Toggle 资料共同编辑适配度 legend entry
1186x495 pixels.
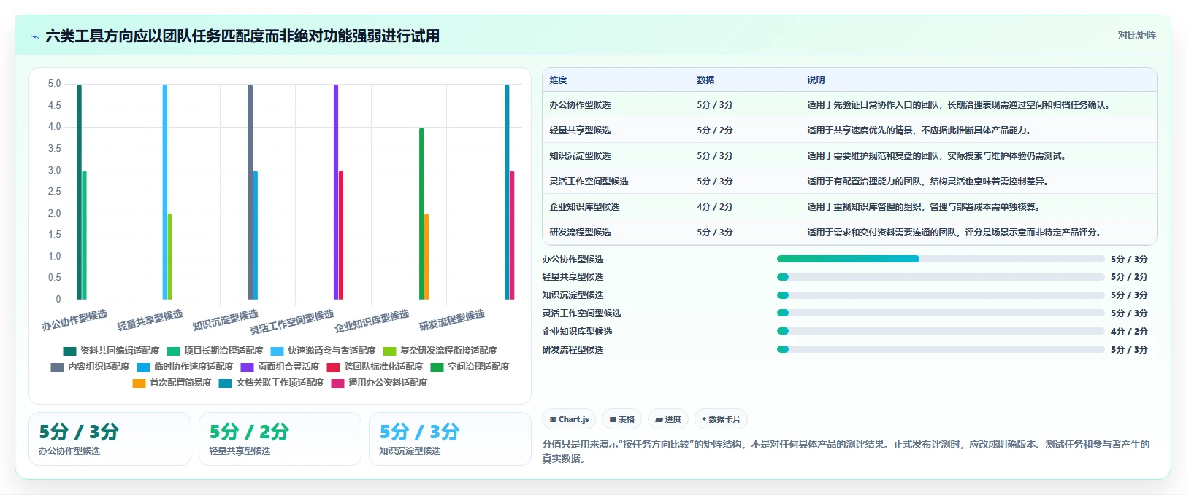point(111,351)
